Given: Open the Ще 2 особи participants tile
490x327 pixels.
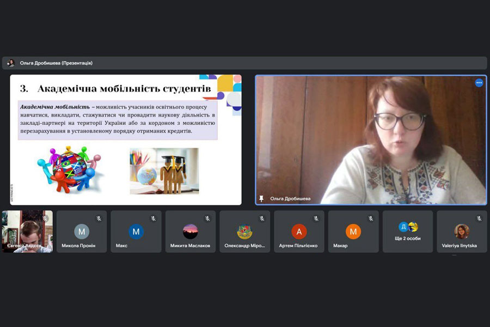Looking at the screenshot, I should pyautogui.click(x=408, y=232).
